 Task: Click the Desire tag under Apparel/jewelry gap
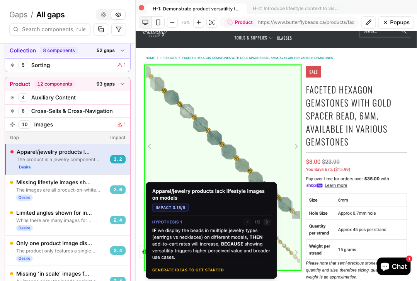25,167
